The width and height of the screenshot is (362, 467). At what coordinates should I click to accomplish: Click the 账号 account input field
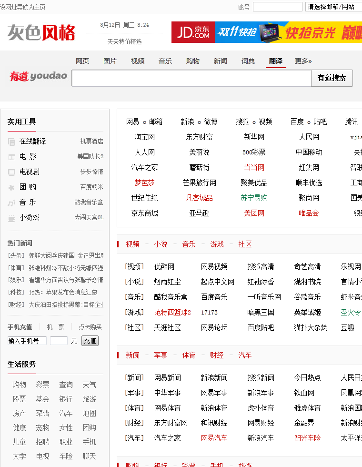277,7
